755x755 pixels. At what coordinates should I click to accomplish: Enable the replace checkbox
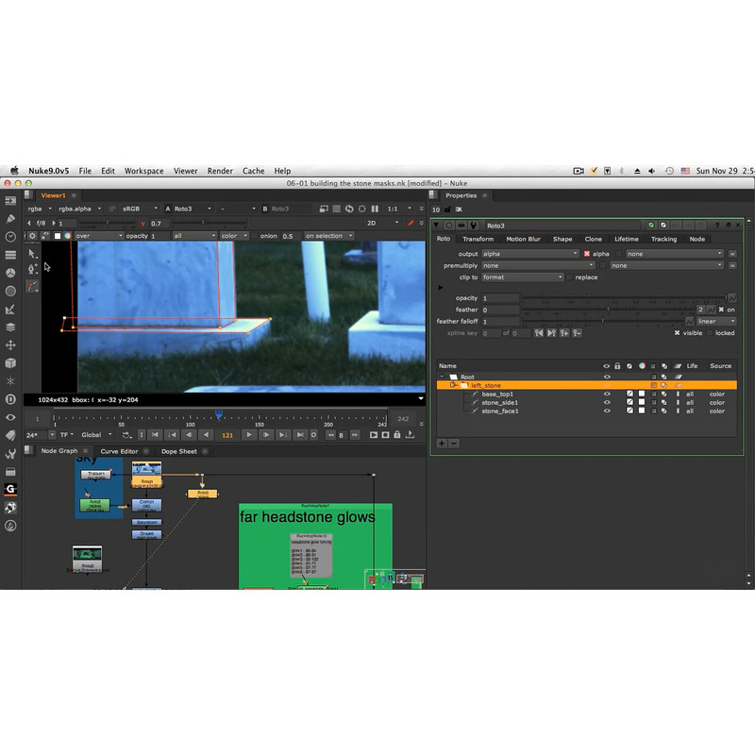569,277
